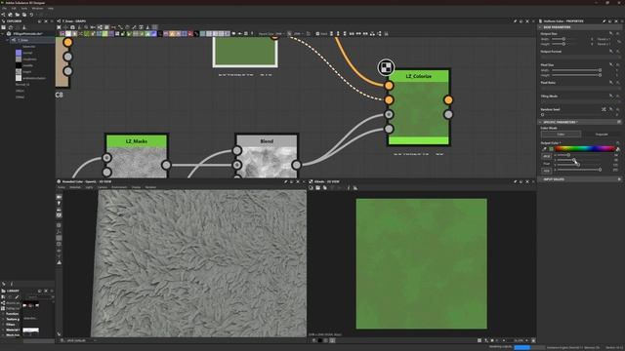Select Grayscale in Color Mode
The width and height of the screenshot is (625, 351).
click(x=602, y=135)
